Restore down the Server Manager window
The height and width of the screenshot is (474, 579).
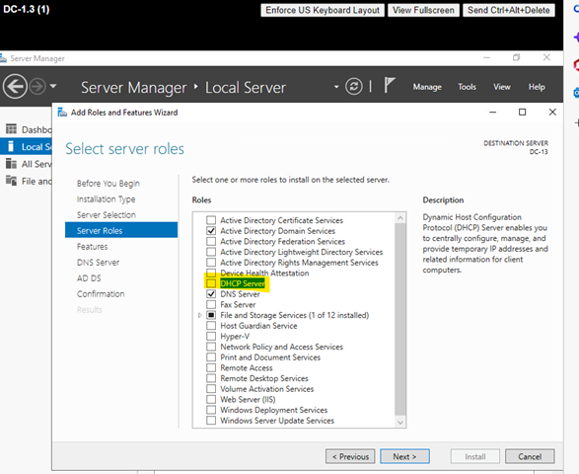[x=516, y=57]
